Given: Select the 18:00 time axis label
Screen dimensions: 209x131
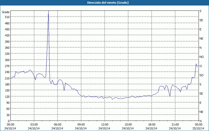Looking at the screenshot, I should (x=152, y=125).
